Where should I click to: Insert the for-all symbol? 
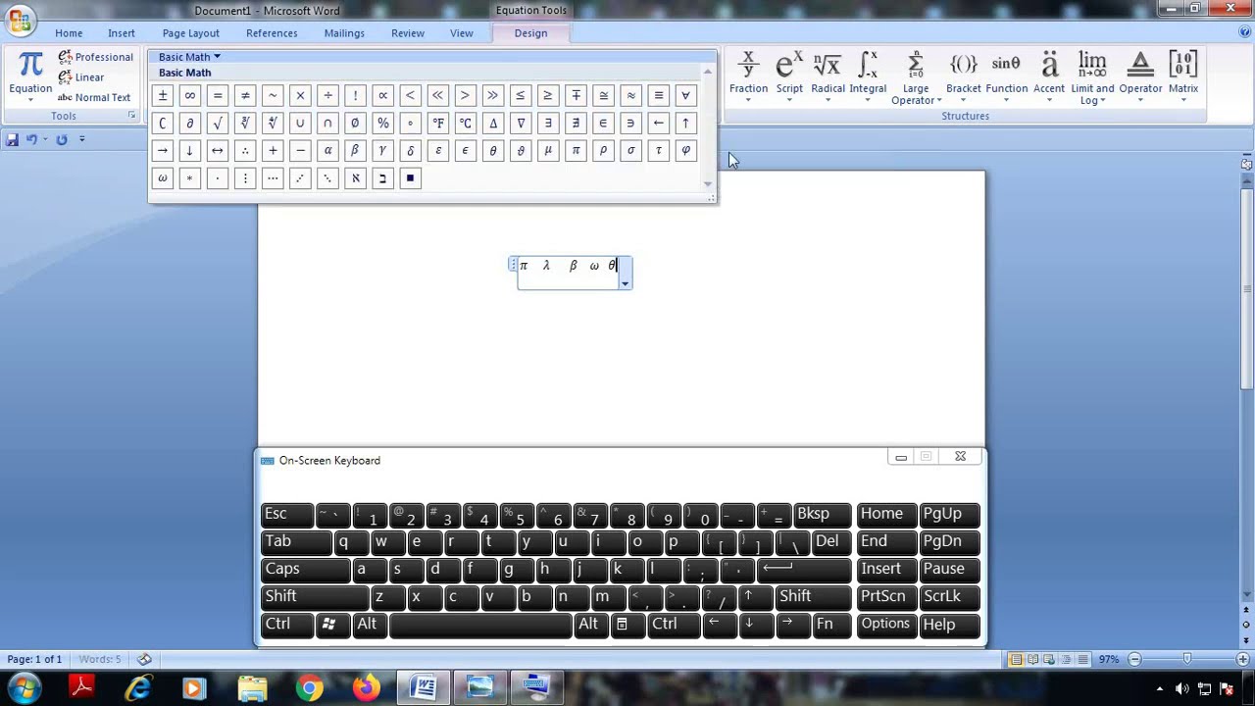[x=685, y=95]
